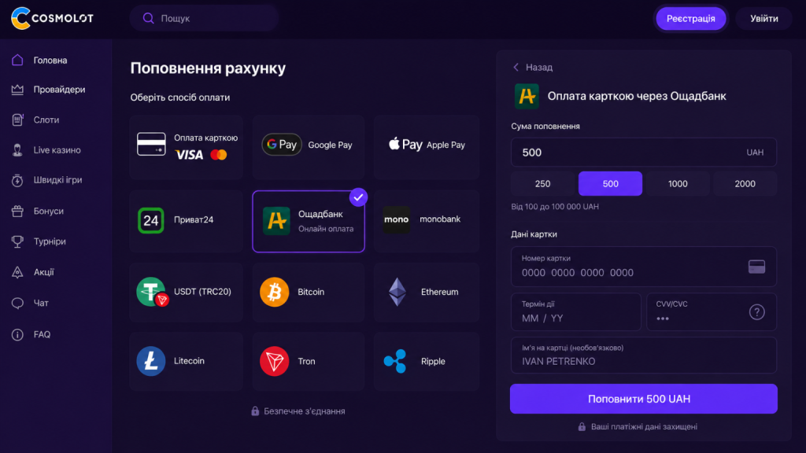806x453 pixels.
Task: Select Ripple as payment method
Action: [427, 361]
